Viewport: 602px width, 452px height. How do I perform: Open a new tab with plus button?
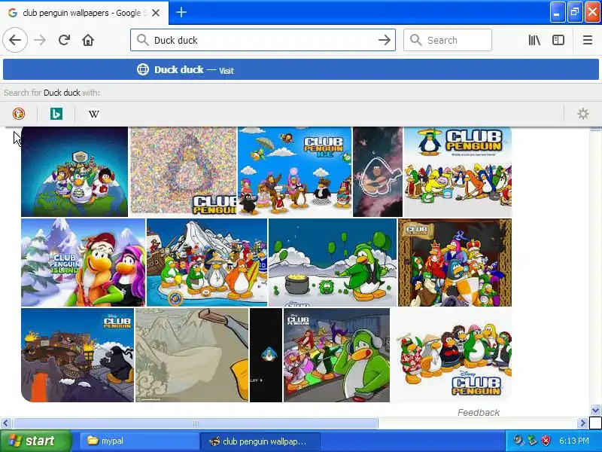click(181, 12)
